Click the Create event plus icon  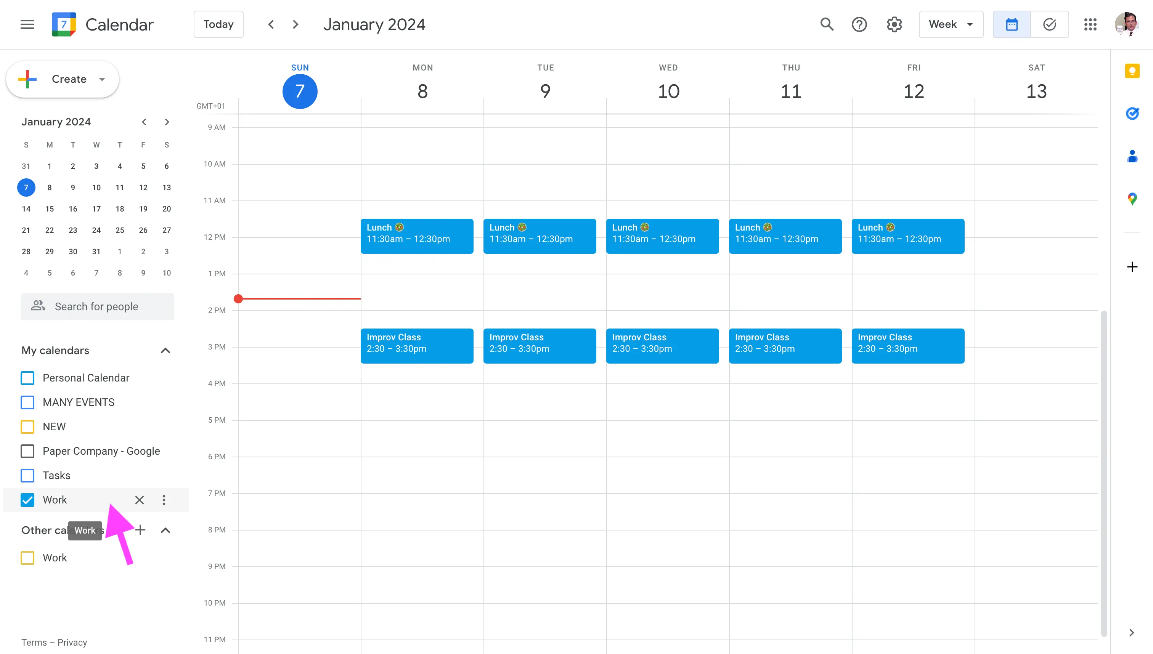coord(29,79)
